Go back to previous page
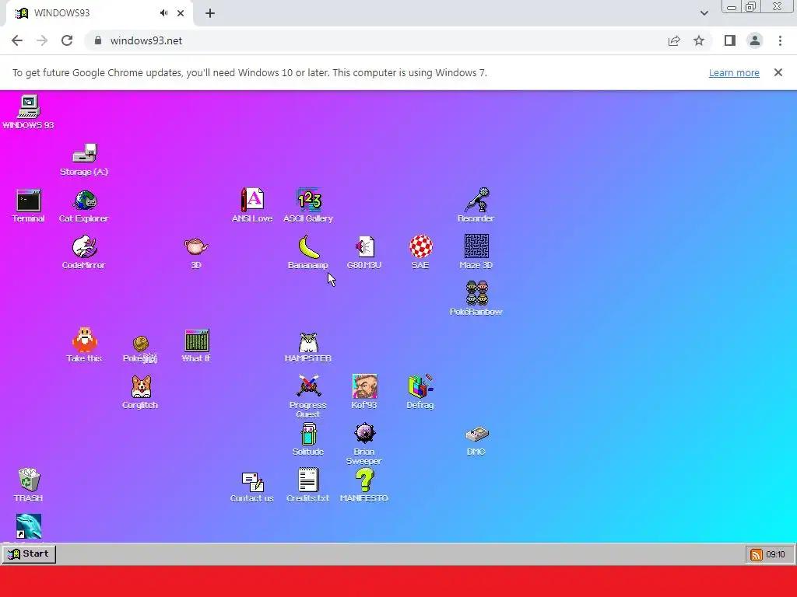 (17, 40)
